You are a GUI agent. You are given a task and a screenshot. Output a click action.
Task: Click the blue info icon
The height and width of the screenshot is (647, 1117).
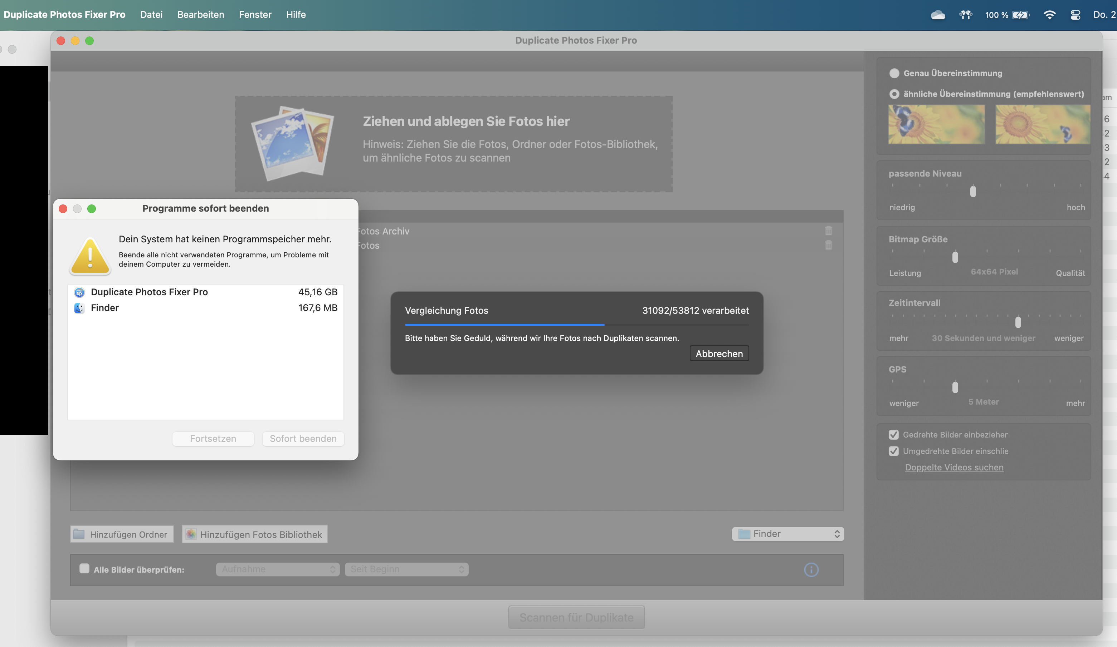tap(811, 569)
